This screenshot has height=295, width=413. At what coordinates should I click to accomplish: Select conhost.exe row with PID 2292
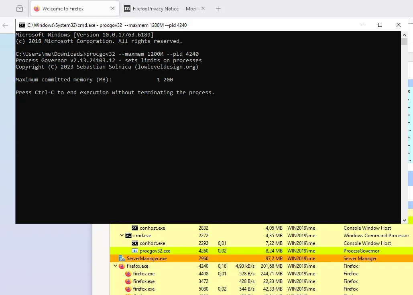tap(261, 243)
